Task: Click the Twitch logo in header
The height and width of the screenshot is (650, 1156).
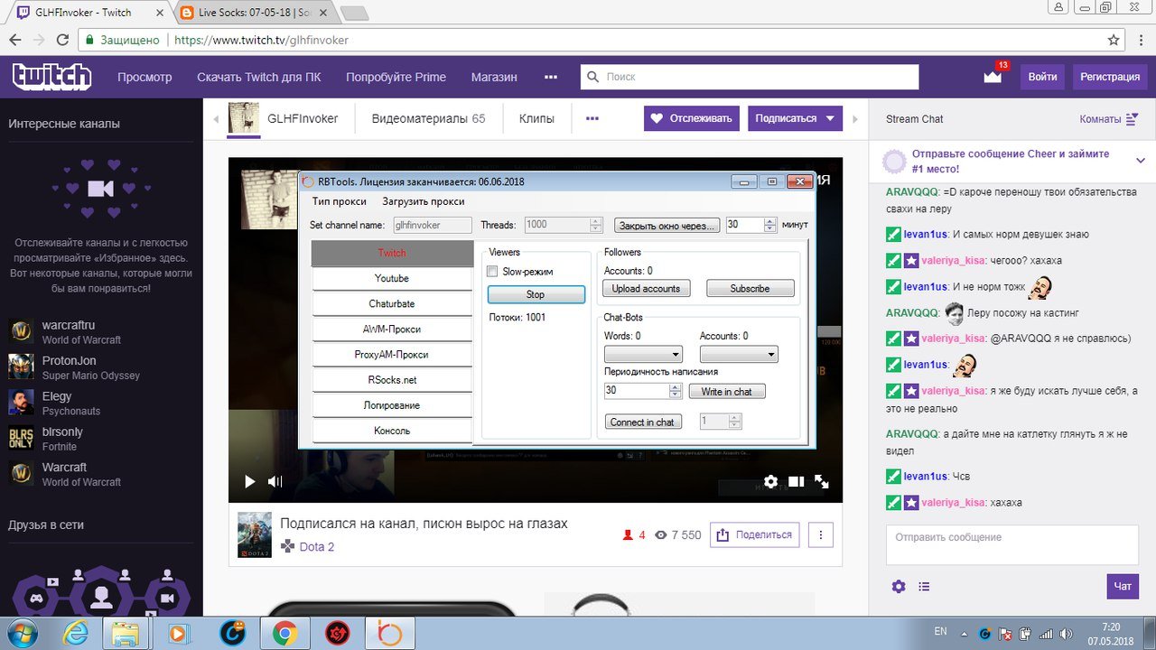Action: click(51, 77)
